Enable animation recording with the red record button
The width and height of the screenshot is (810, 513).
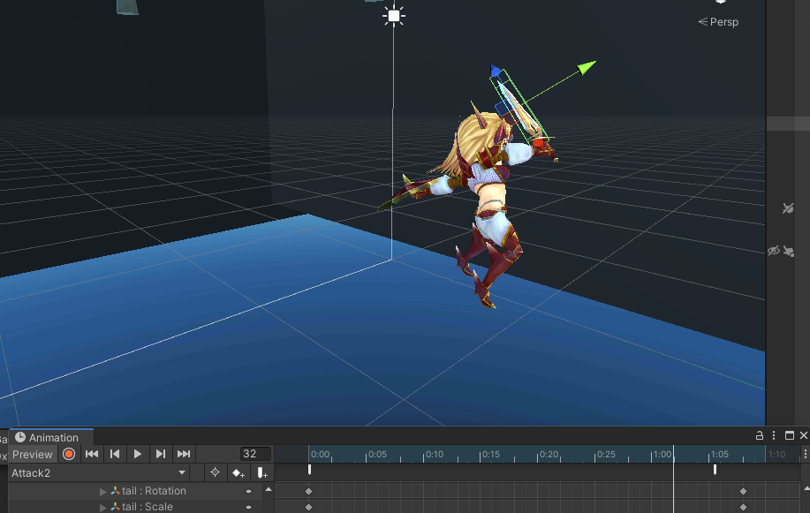pos(69,454)
